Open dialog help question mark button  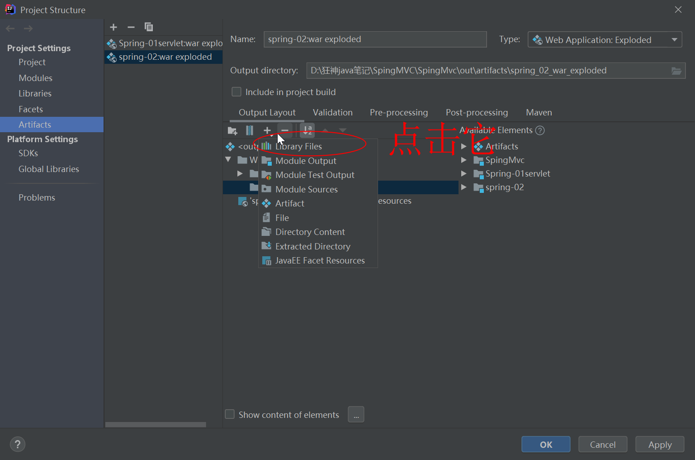[18, 444]
